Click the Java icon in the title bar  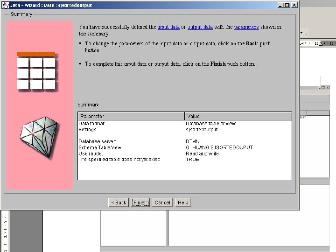5,5
